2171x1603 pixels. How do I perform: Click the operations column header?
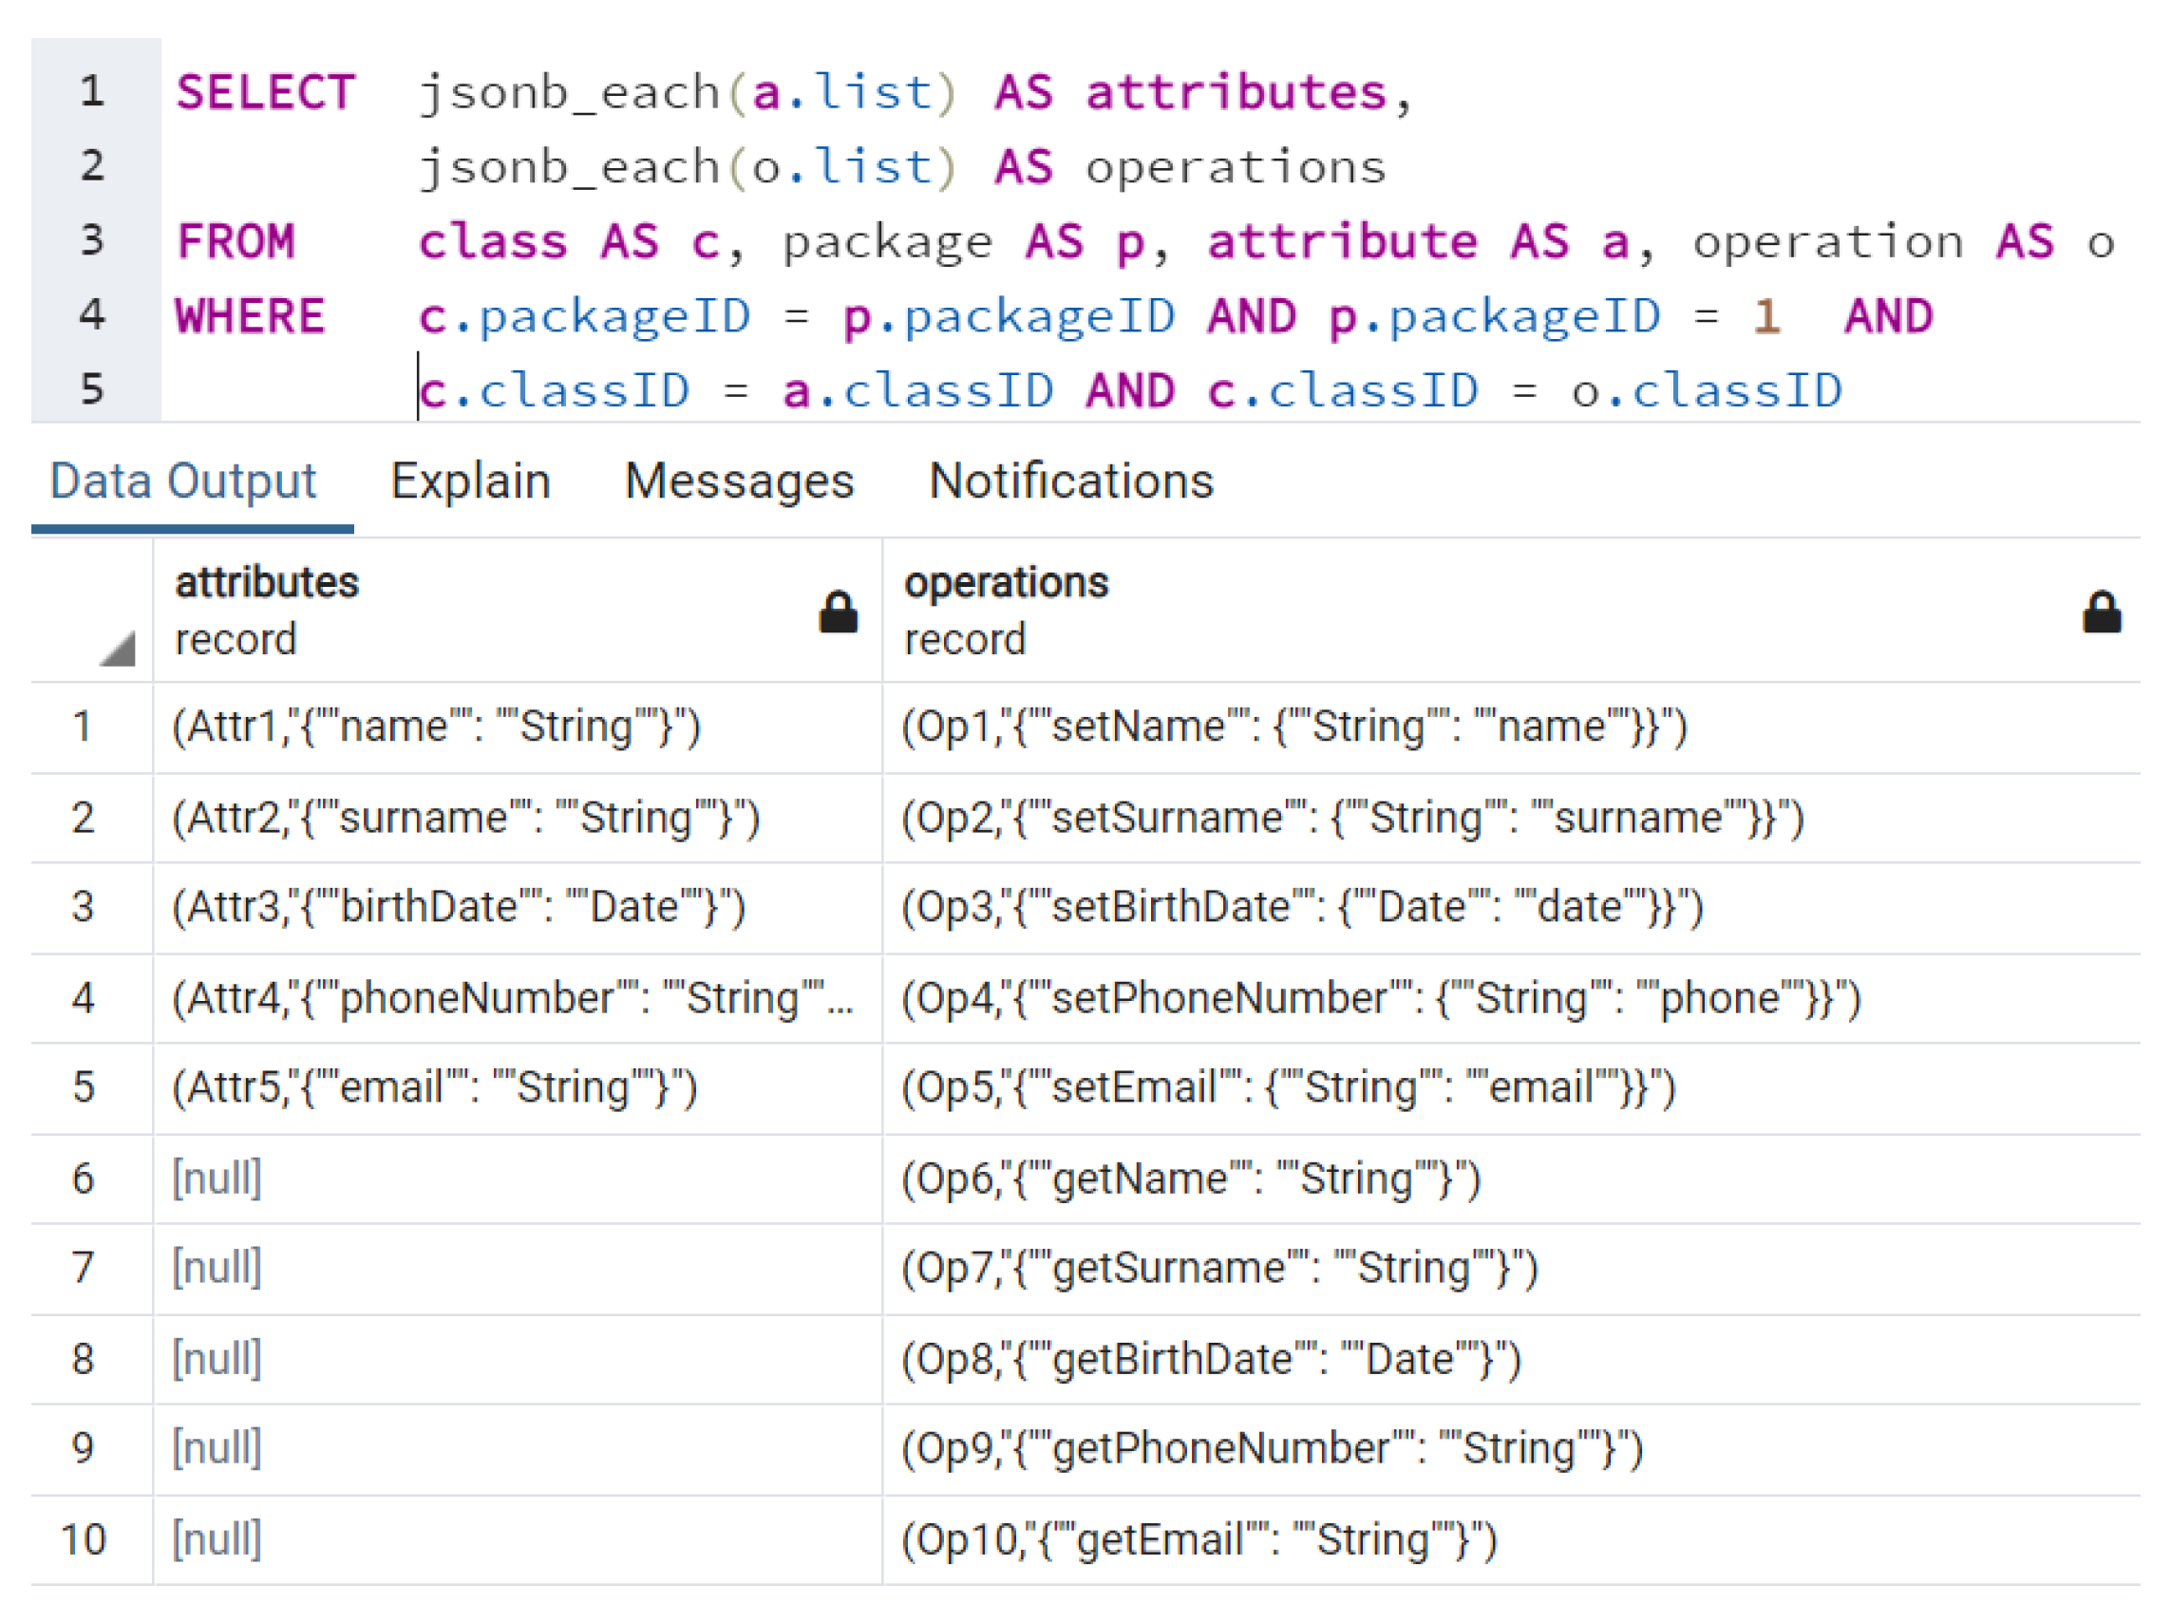click(1007, 583)
